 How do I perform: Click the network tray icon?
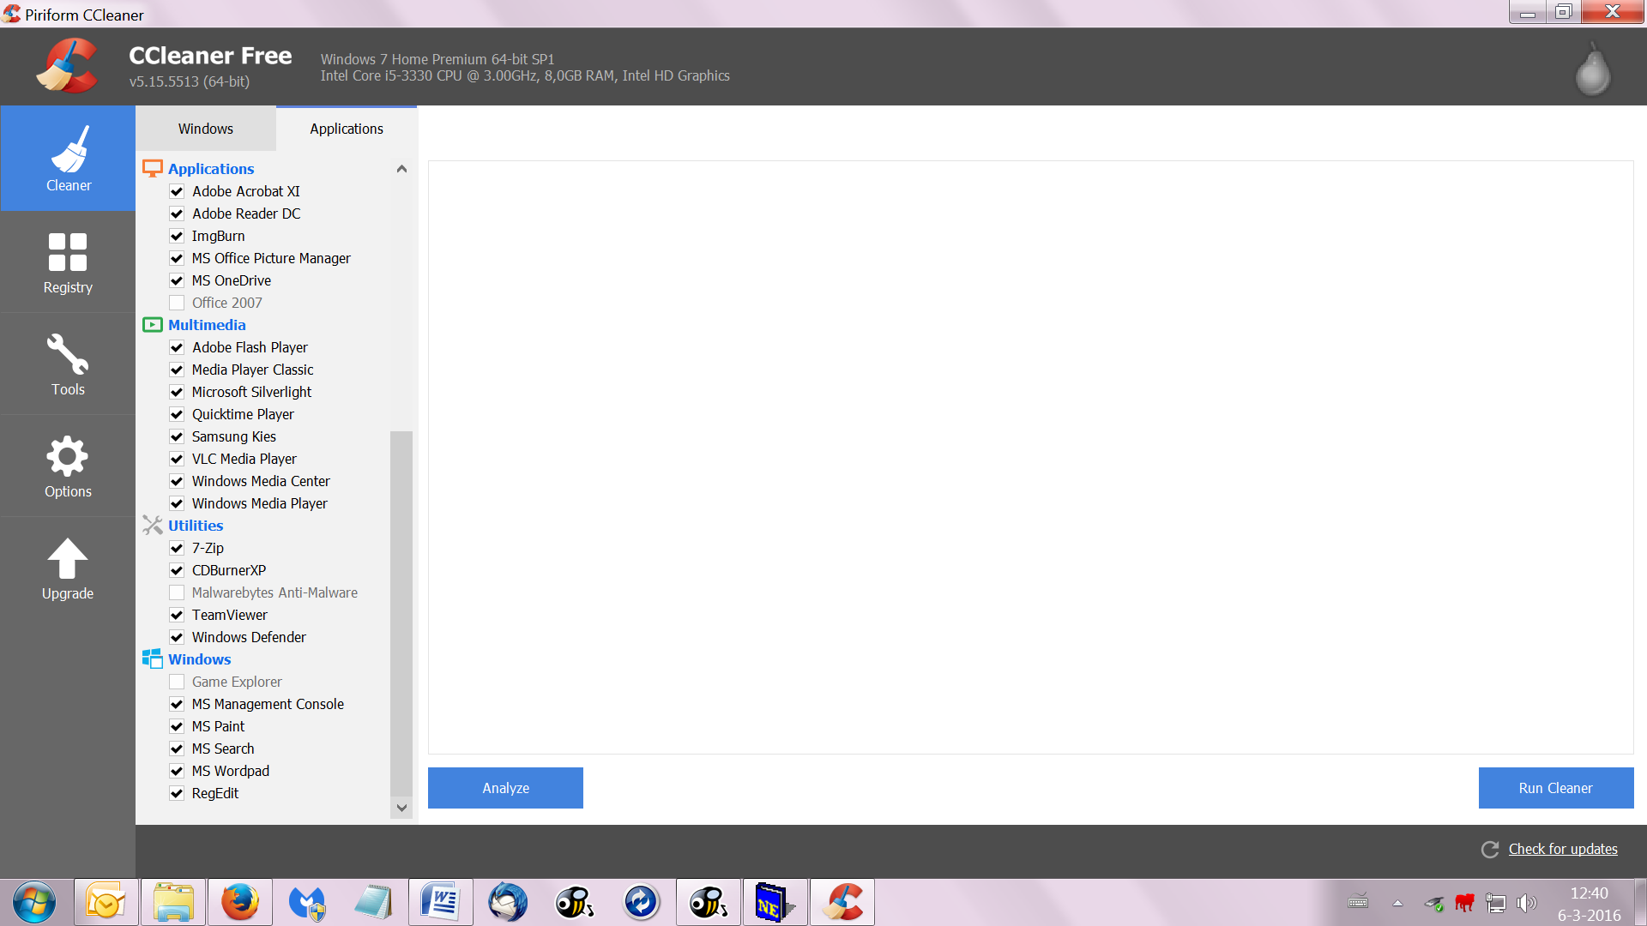click(x=1496, y=903)
